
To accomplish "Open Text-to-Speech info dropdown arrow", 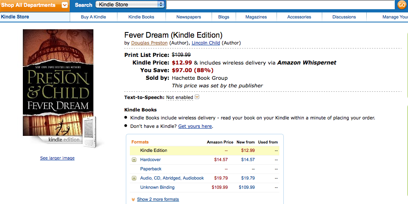I will point(197,97).
